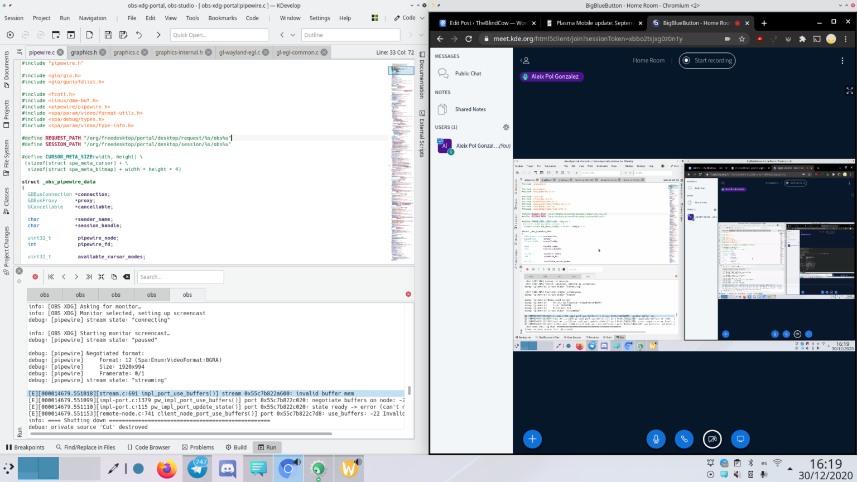Open Shared Notes

coord(470,109)
